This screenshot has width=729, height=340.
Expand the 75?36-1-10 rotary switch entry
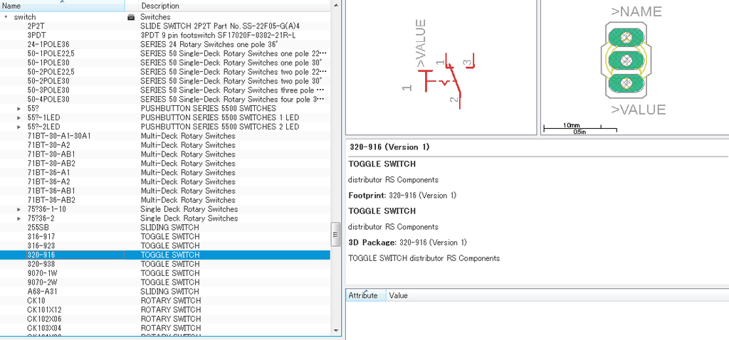[x=19, y=209]
